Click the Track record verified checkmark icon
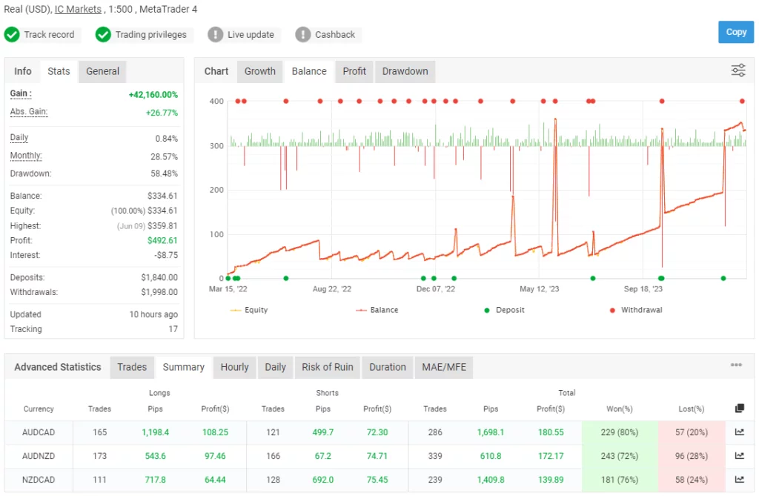This screenshot has width=759, height=496. pos(12,34)
